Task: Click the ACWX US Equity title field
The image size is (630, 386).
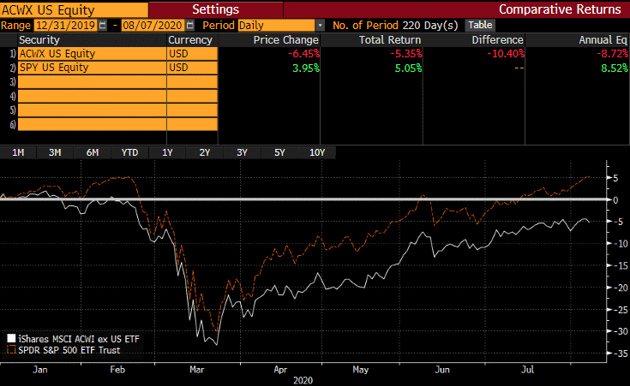Action: pyautogui.click(x=75, y=9)
